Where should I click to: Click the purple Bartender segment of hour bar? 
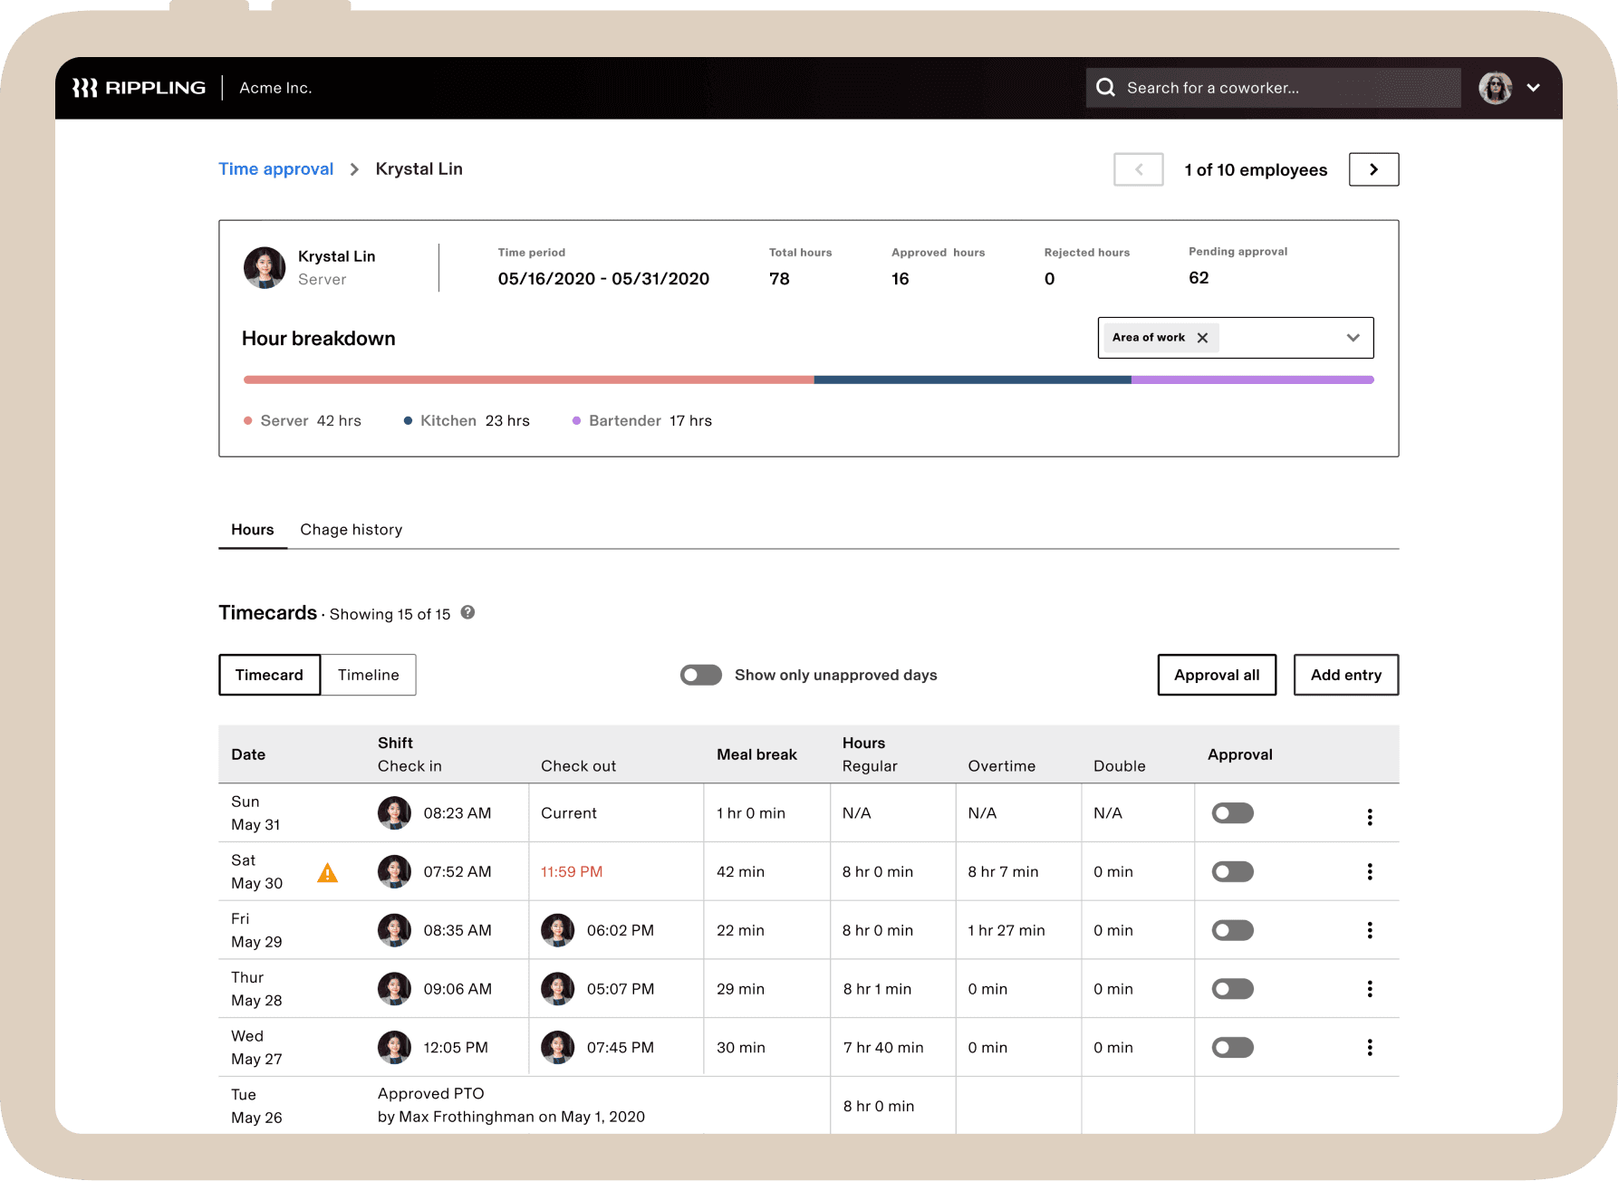1252,380
